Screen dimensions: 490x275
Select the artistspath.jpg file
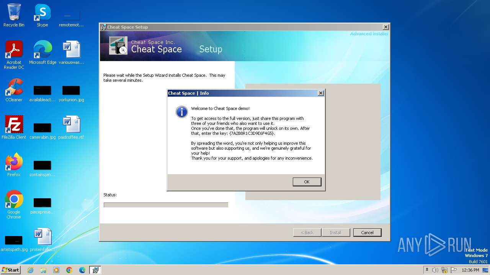pos(14,243)
